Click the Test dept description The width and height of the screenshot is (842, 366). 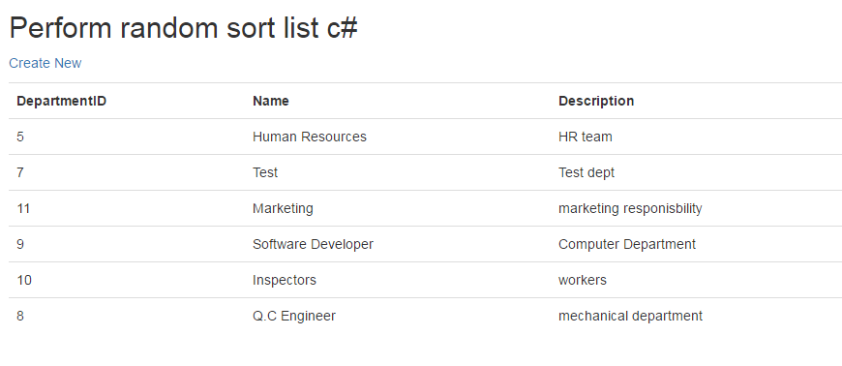586,172
